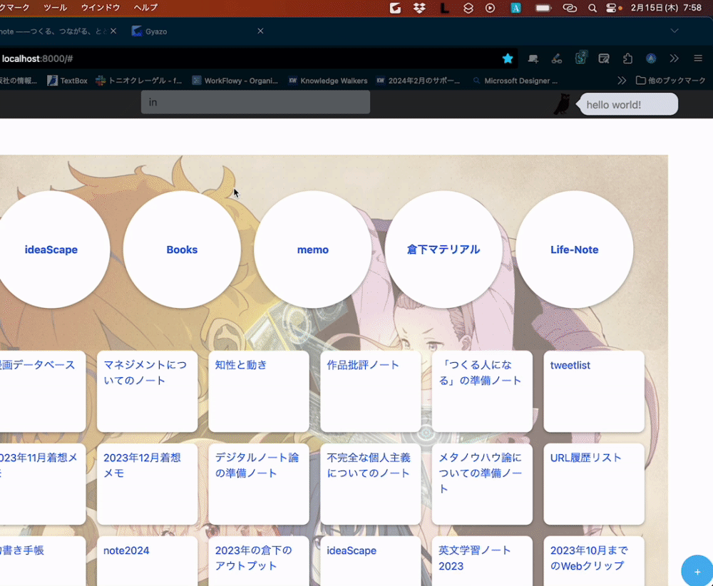Switch to the note tab

[x=53, y=31]
